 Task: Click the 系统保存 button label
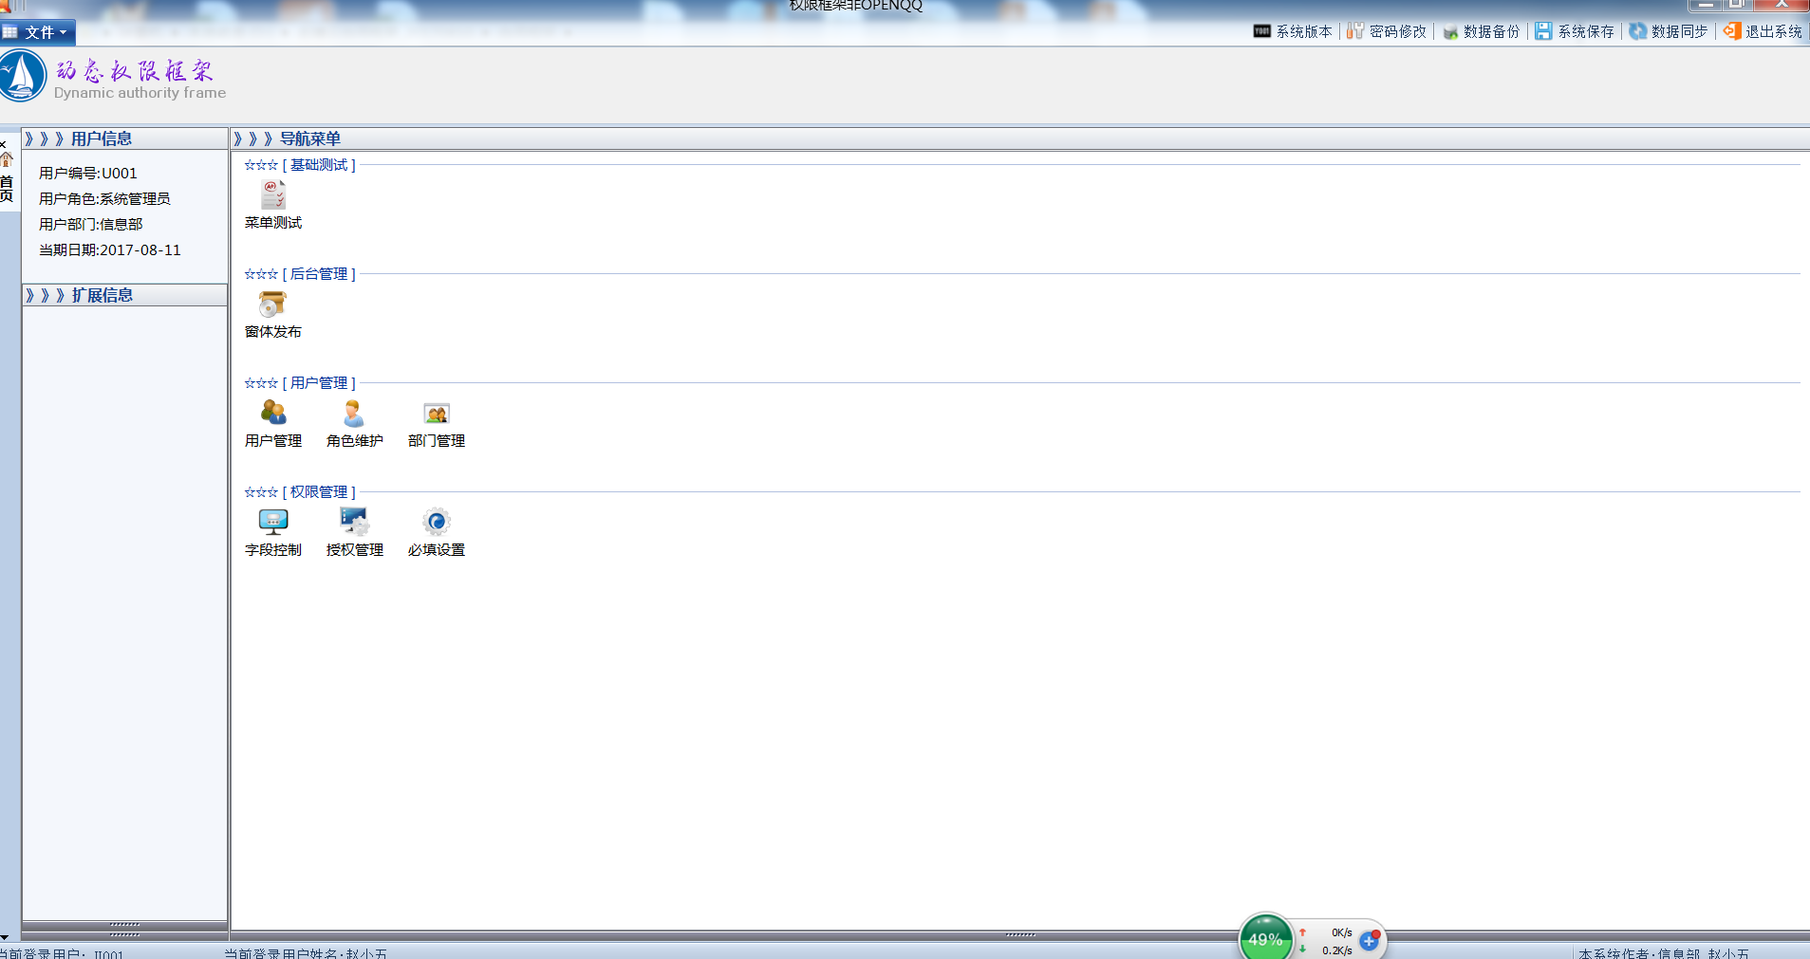tap(1586, 31)
